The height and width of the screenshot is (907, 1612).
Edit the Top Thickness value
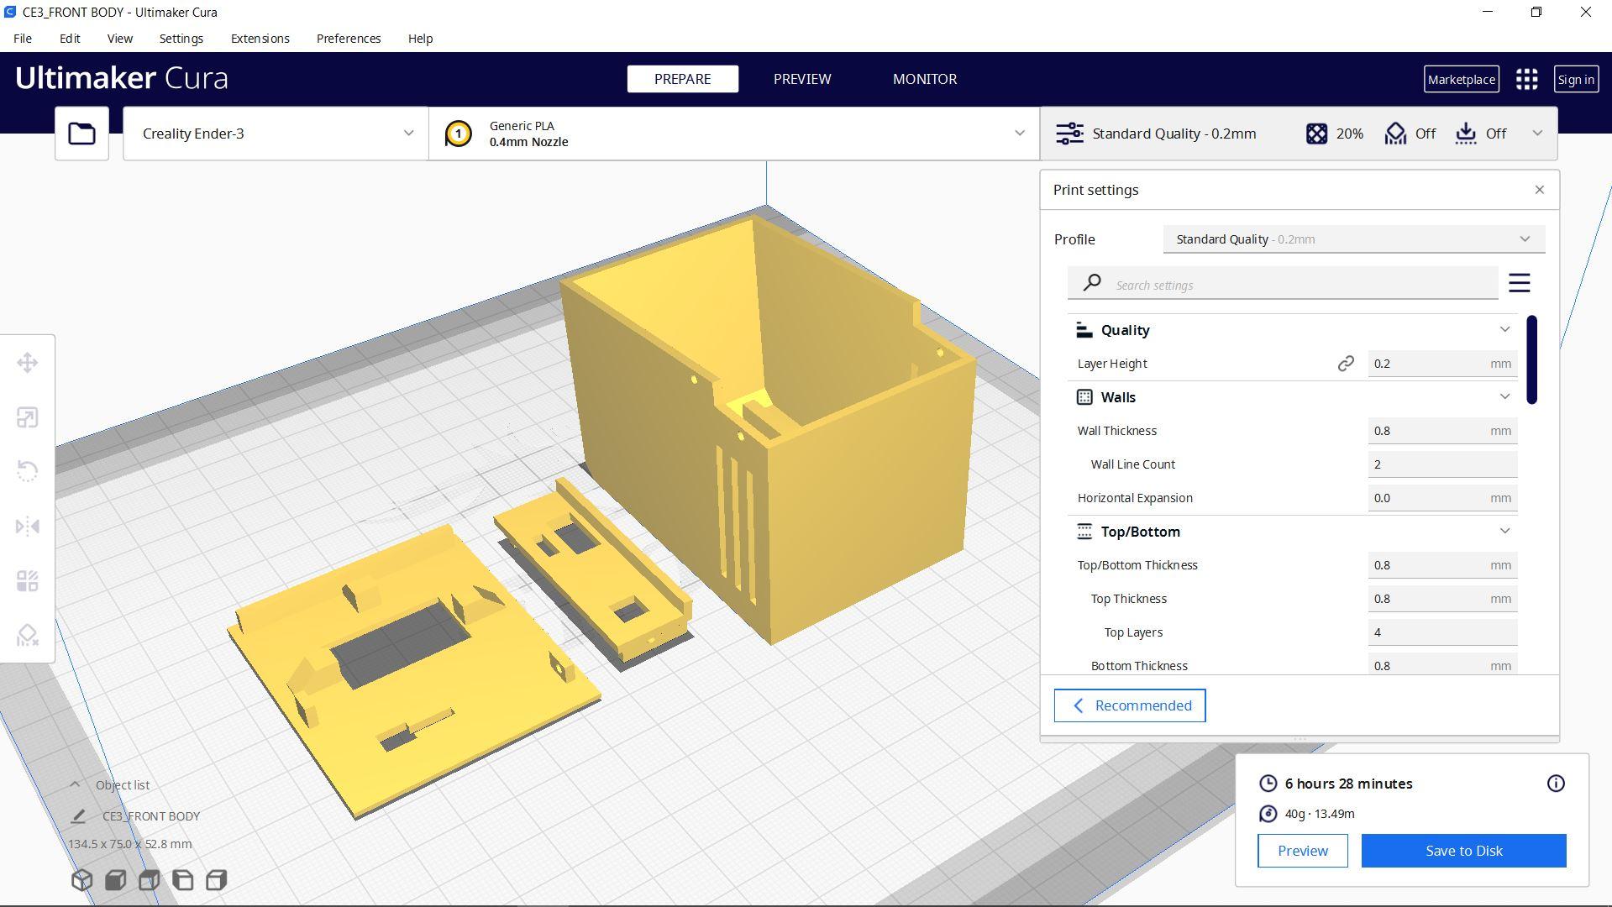click(1442, 599)
